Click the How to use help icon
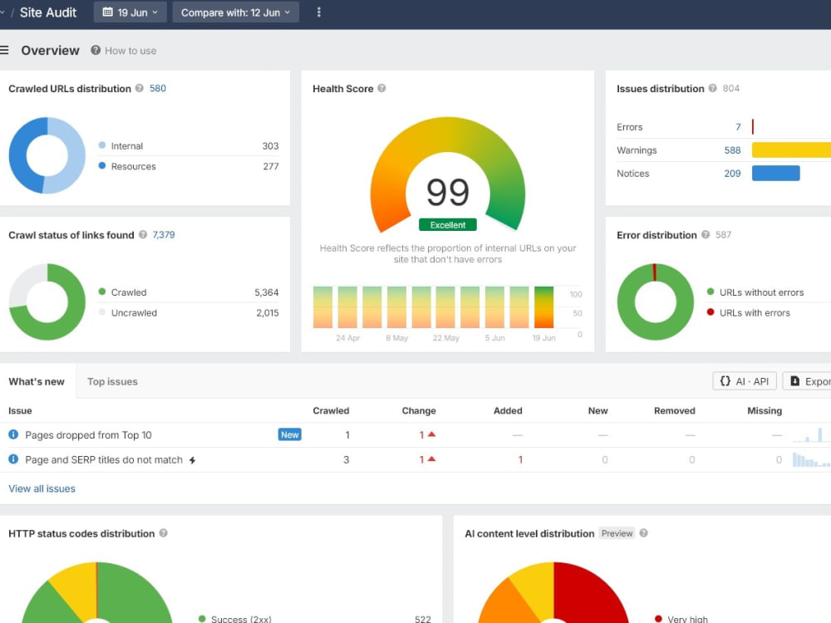The image size is (831, 623). click(96, 51)
